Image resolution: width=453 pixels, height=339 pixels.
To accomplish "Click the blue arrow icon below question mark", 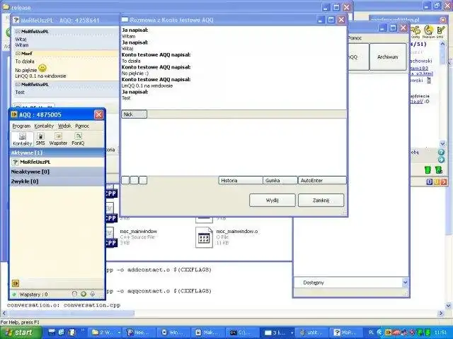I will (441, 160).
